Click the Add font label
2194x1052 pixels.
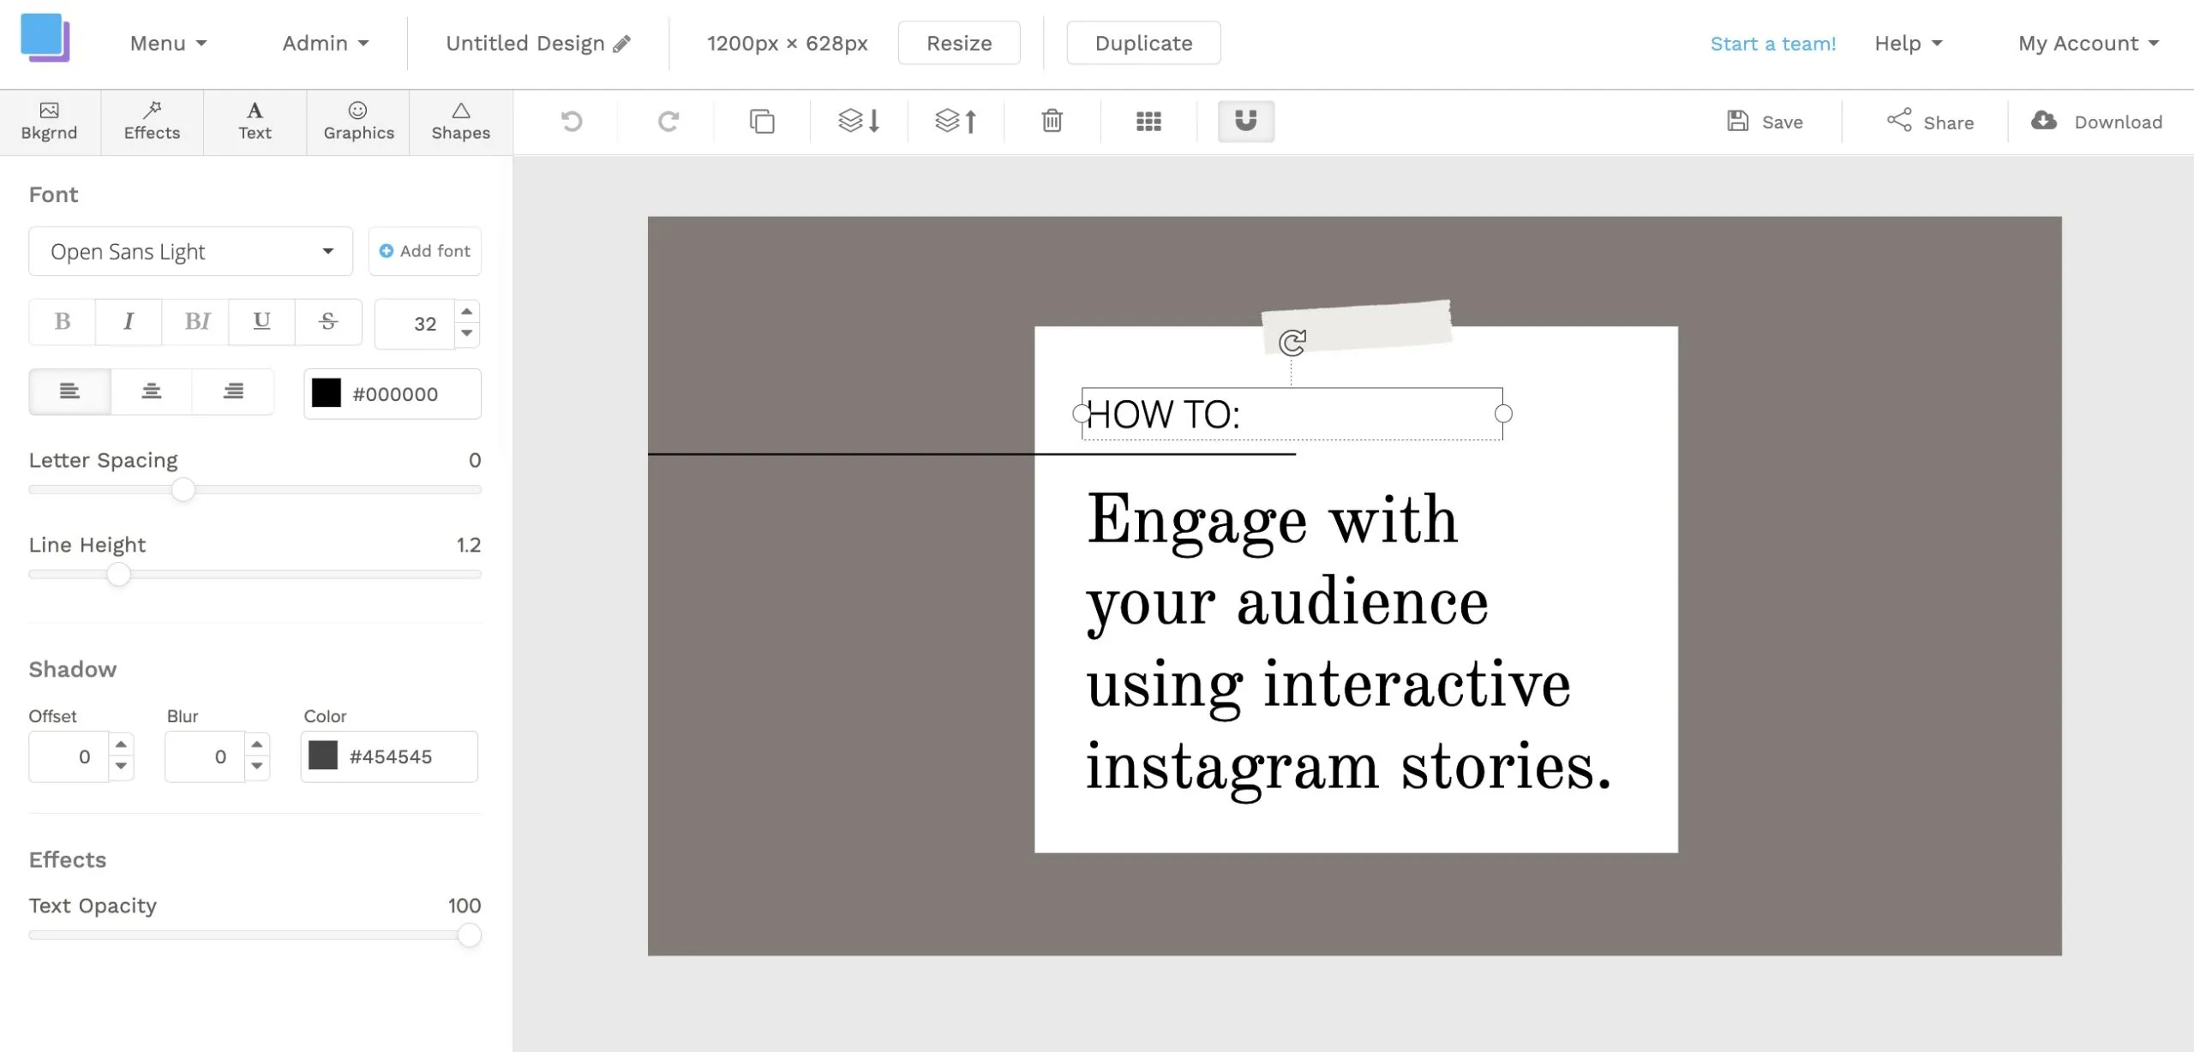435,251
